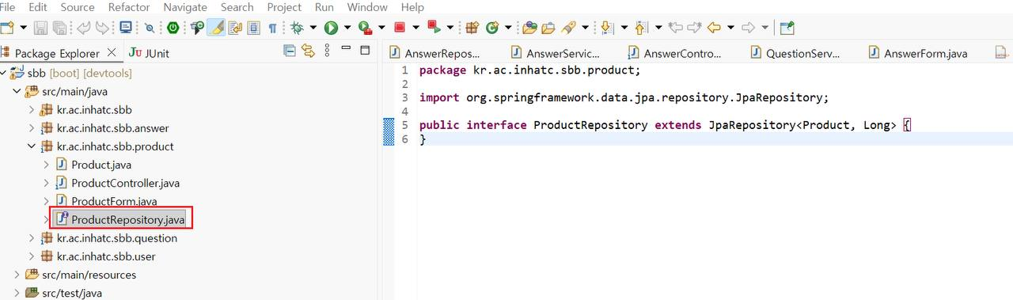Close the Package Explorer view tab
The image size is (1013, 300).
[x=111, y=52]
